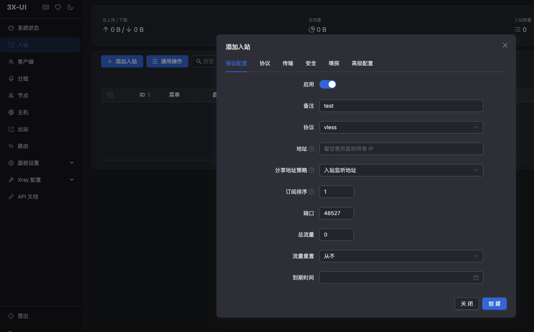Click the 3X-UI logo text
This screenshot has height=332, width=534.
coord(17,7)
